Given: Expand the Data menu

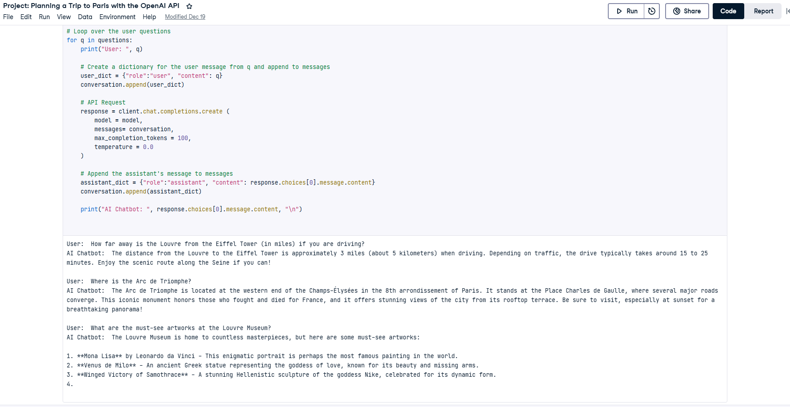Looking at the screenshot, I should pos(85,17).
